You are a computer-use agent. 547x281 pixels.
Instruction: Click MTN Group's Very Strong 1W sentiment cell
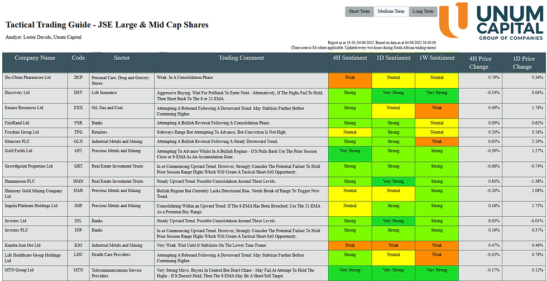[436, 273]
